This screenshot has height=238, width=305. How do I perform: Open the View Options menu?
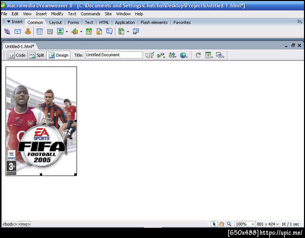[209, 55]
